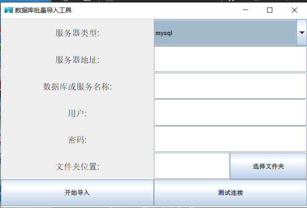Screen dimensions: 307x208
Task: Minimize the 数据库批量导入工具 window
Action: (x=246, y=10)
